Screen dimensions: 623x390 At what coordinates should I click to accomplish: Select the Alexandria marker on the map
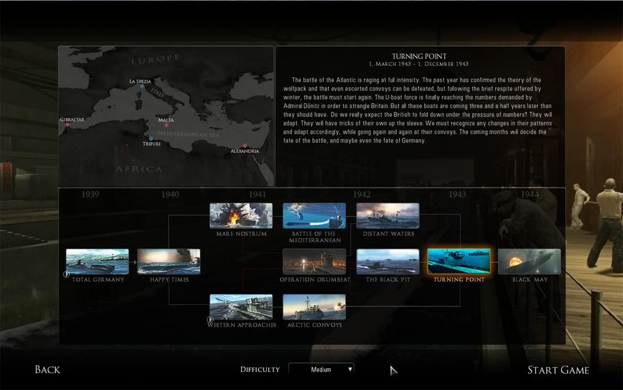coord(245,146)
